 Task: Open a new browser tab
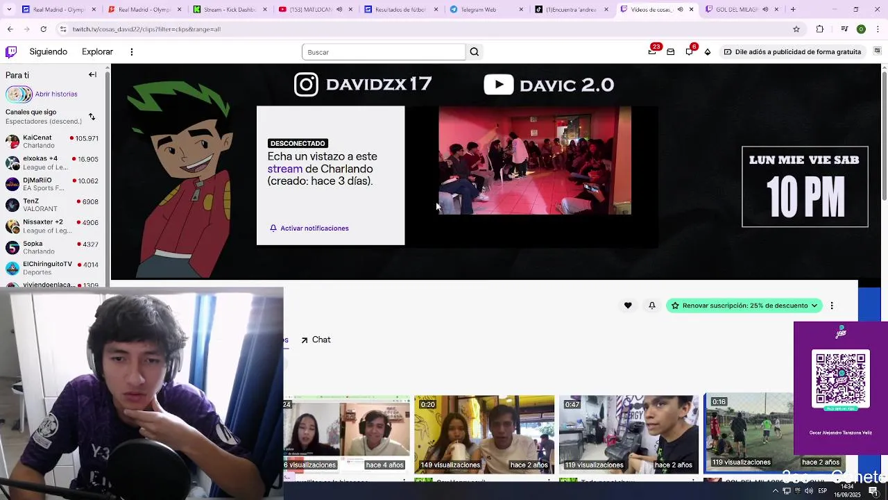click(x=793, y=10)
